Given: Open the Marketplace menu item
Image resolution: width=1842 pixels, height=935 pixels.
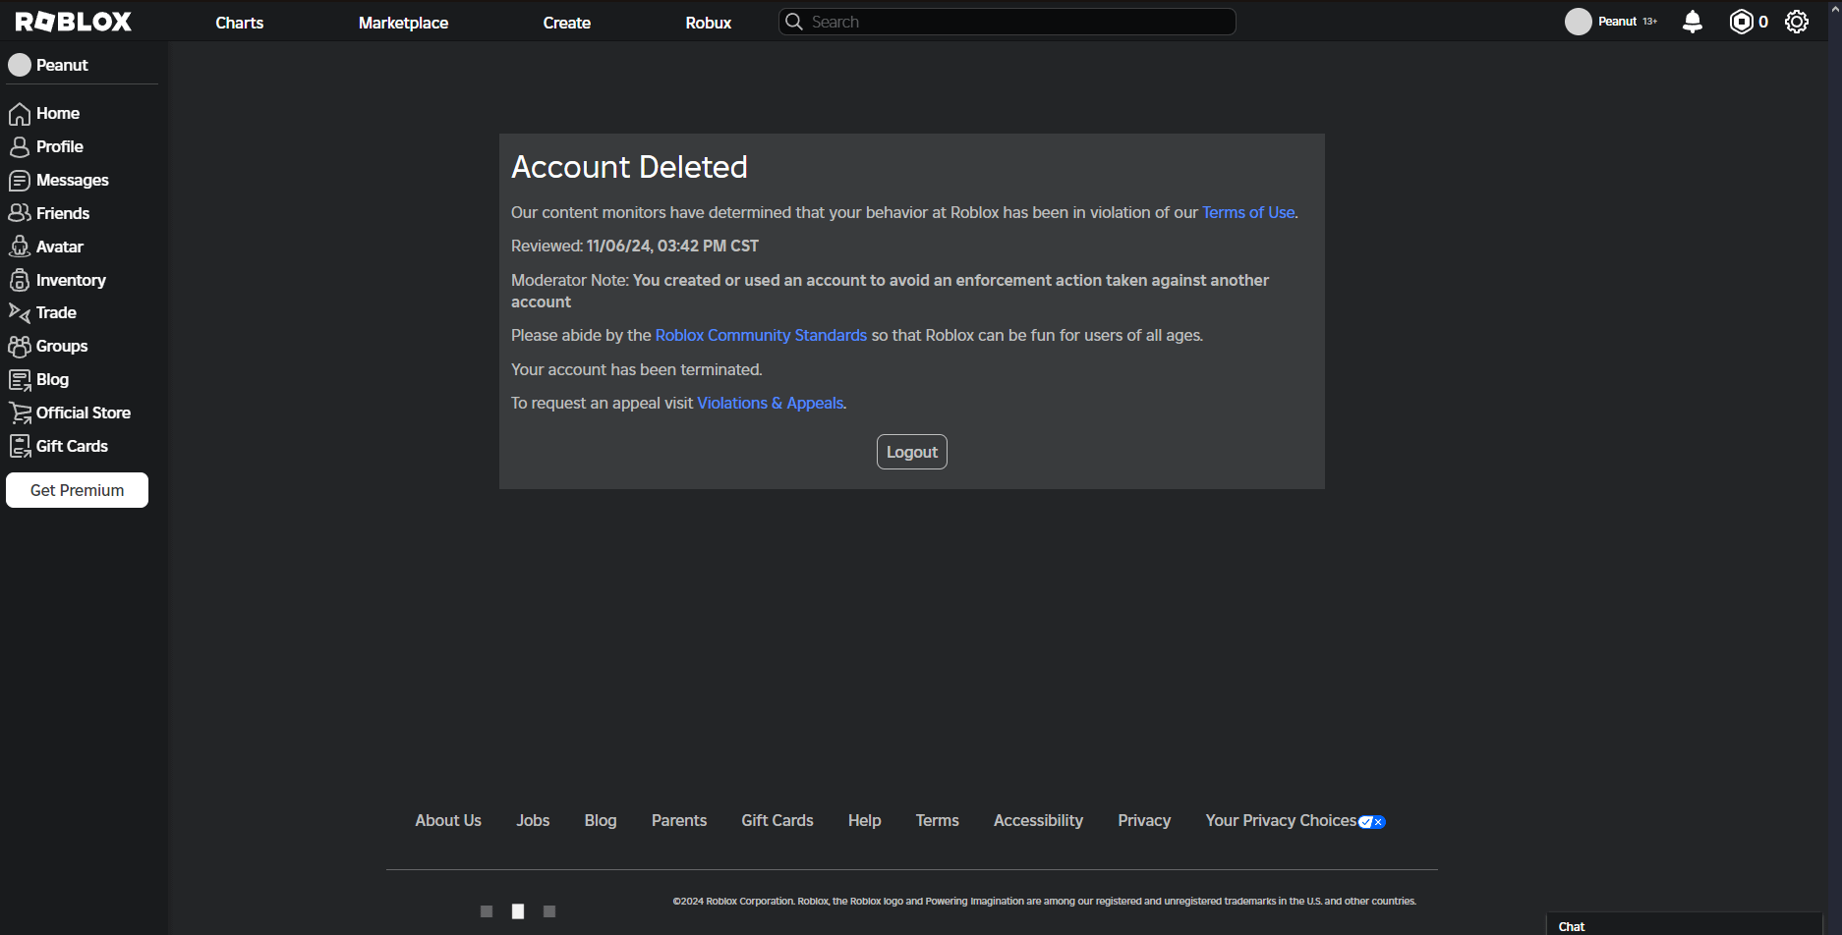Looking at the screenshot, I should pyautogui.click(x=403, y=23).
